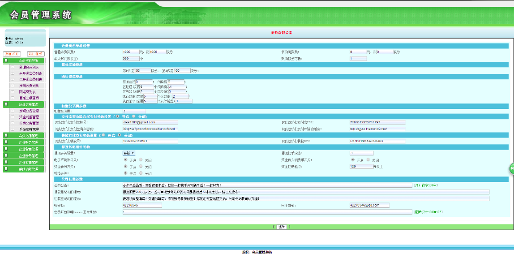
Task: Expand the 企业咨询管理 sidebar section
Action: (x=23, y=104)
